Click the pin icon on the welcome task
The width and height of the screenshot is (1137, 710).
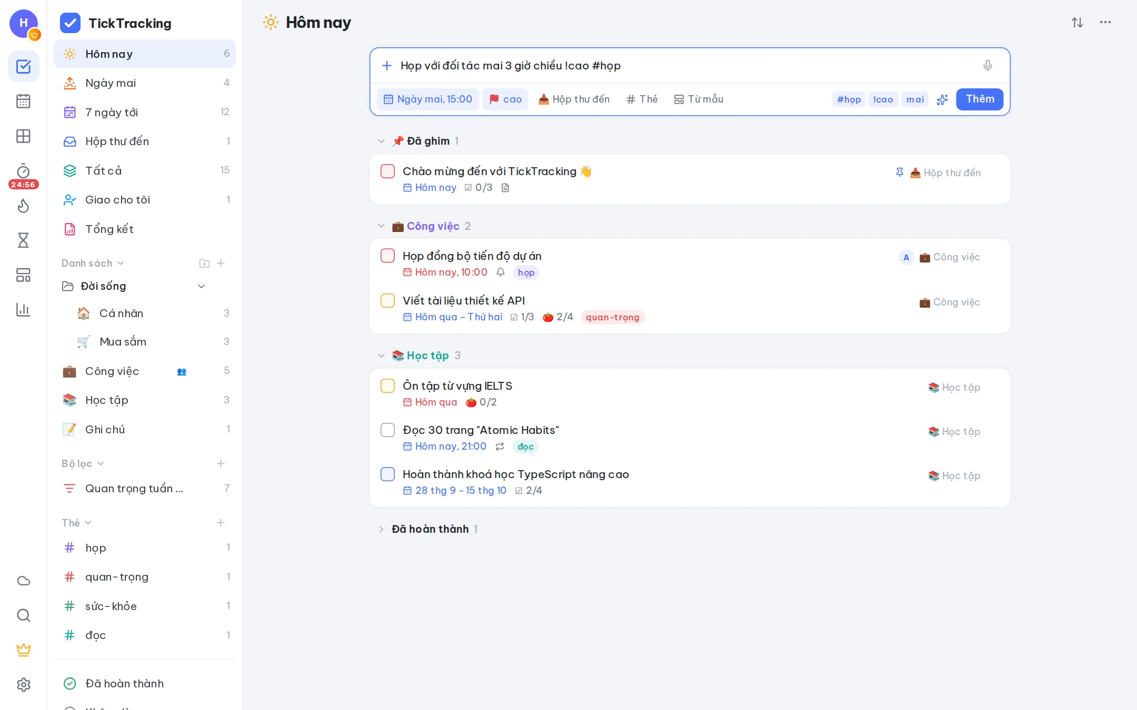[x=900, y=173]
